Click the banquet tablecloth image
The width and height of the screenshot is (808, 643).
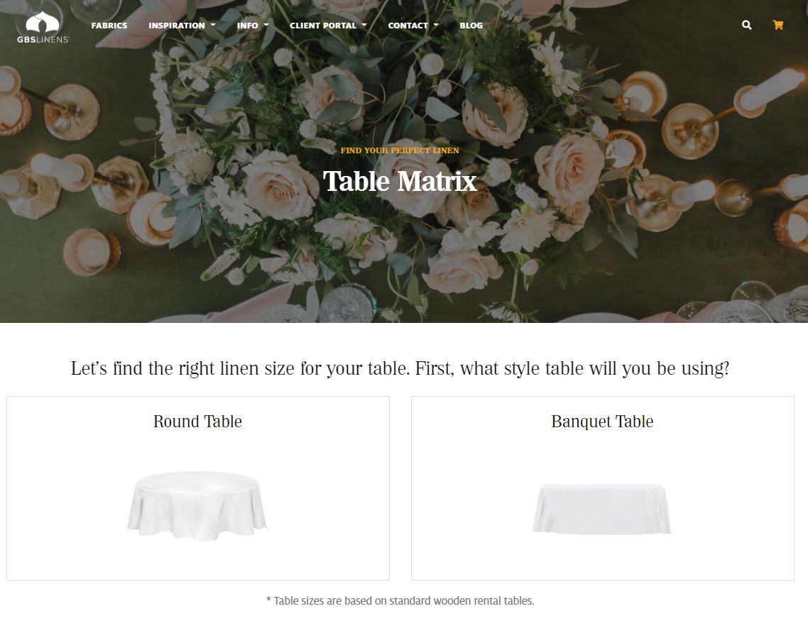[x=602, y=509]
